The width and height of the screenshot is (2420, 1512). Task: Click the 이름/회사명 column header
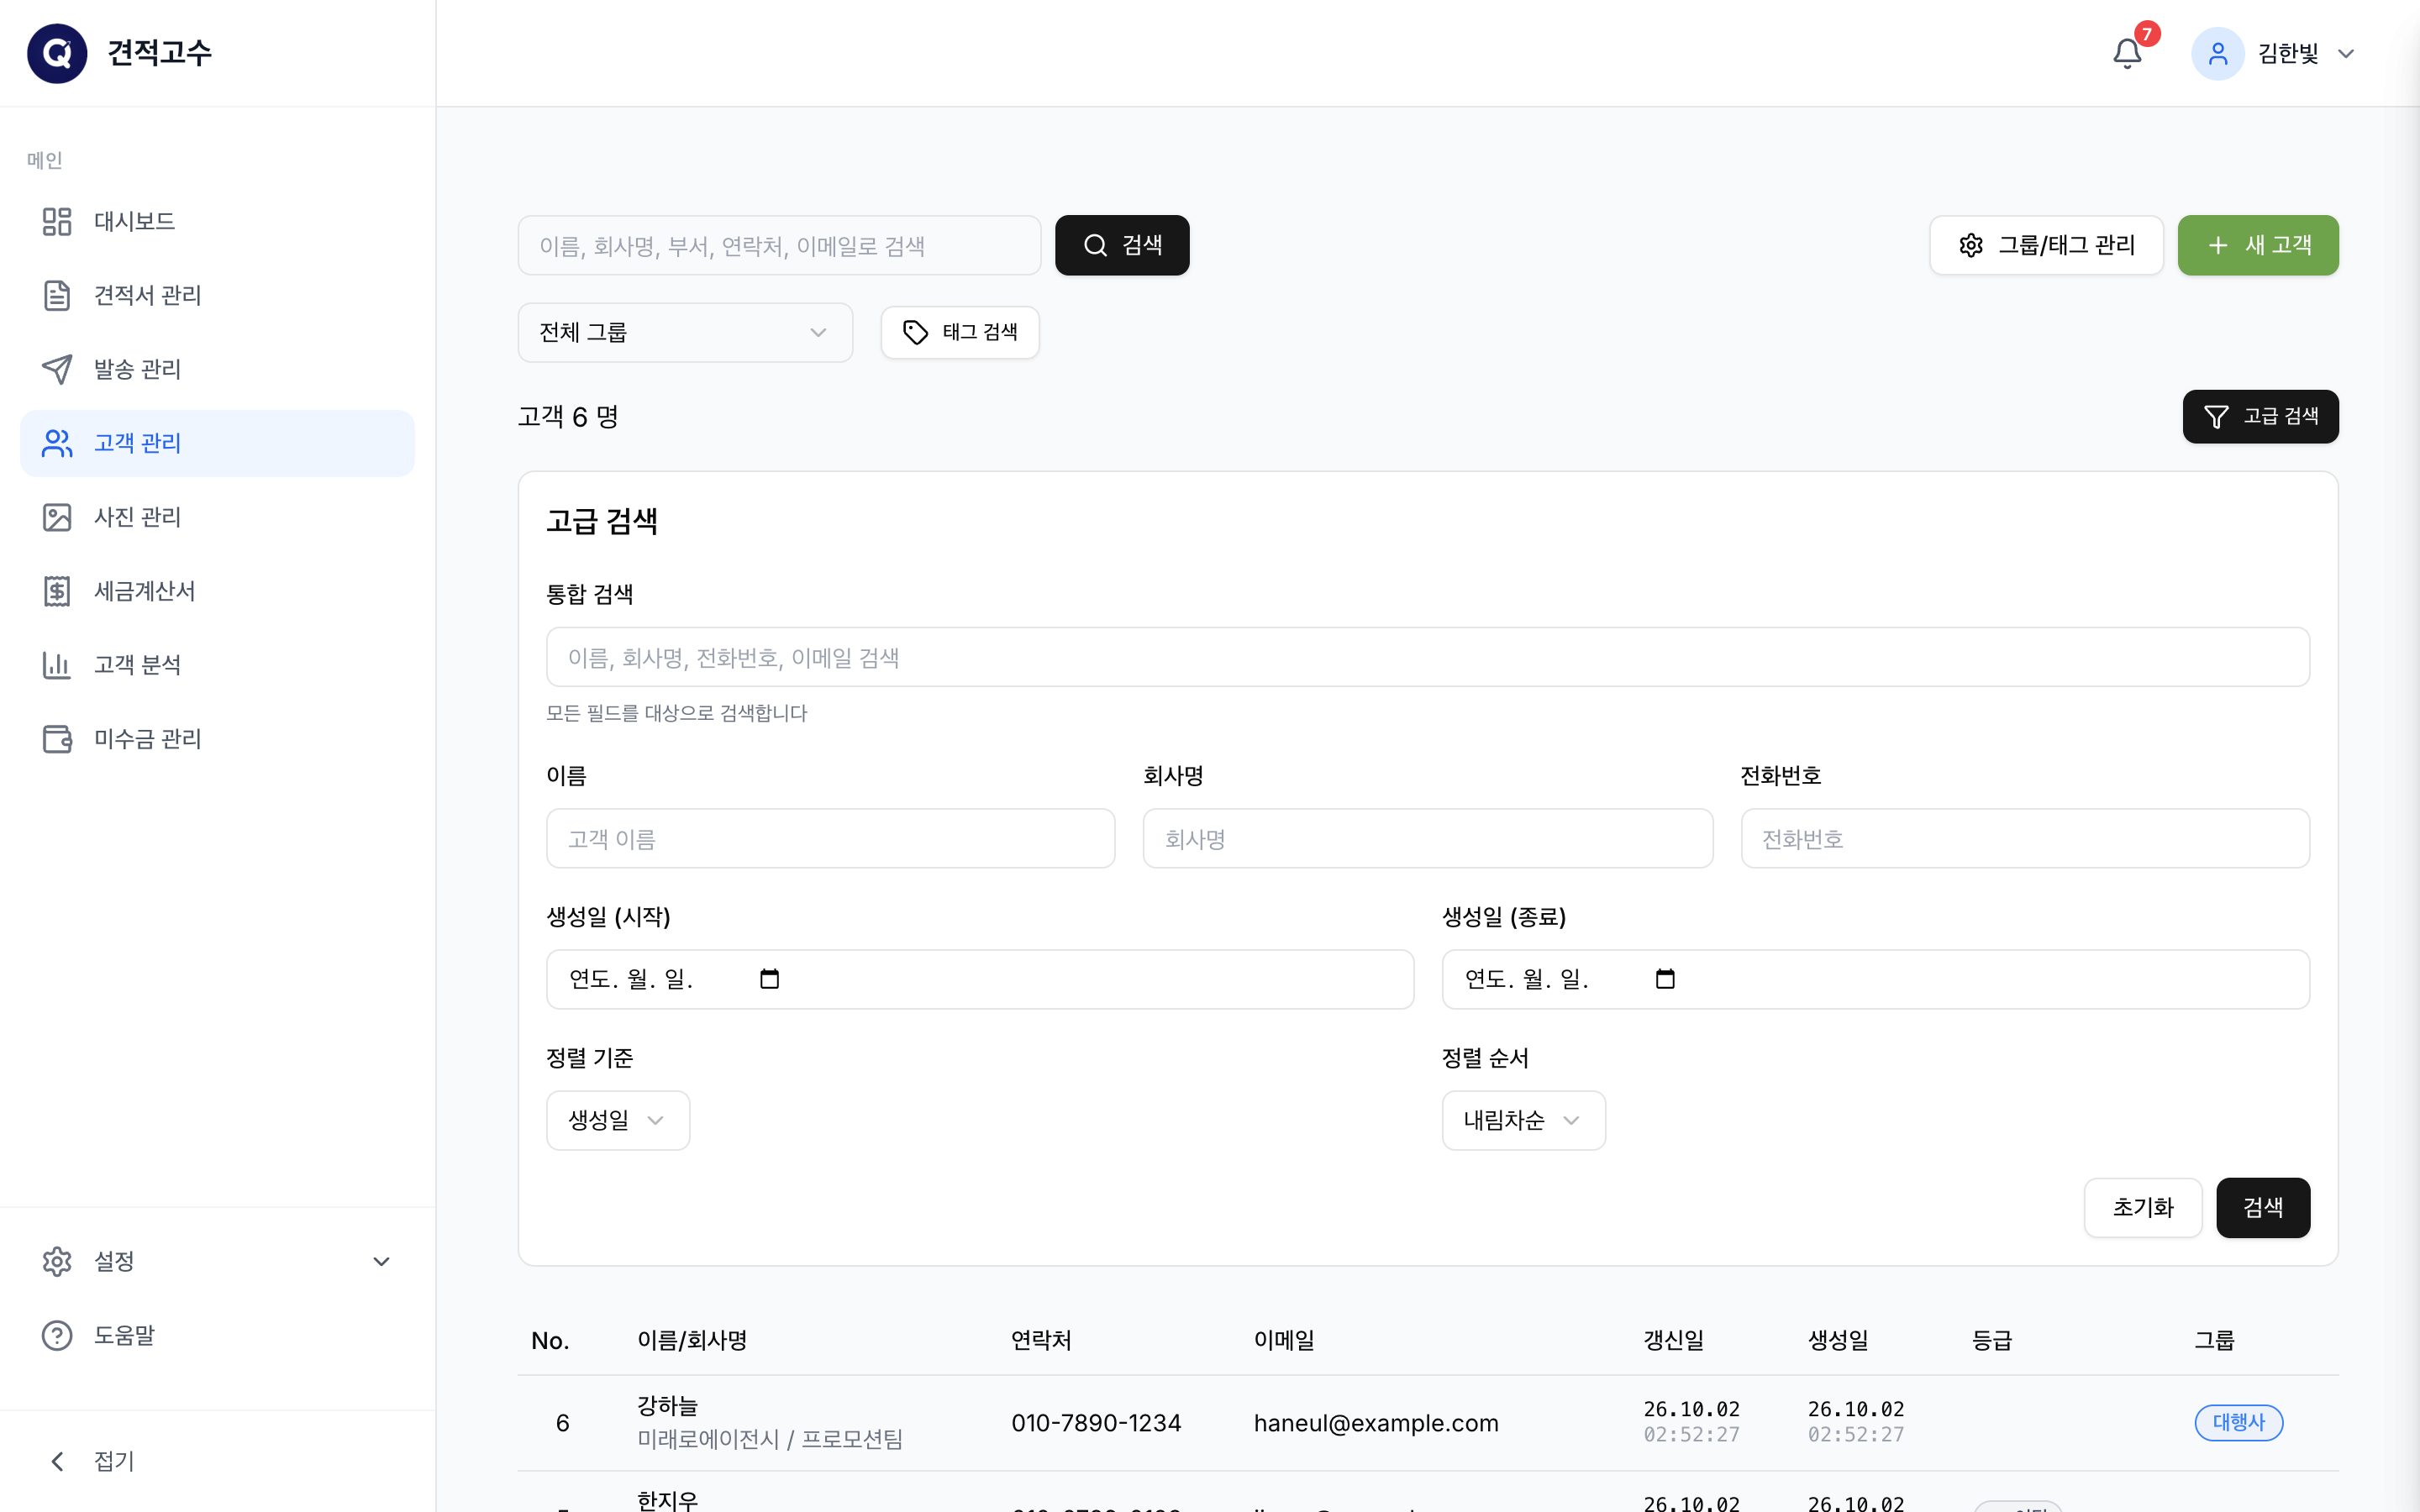(x=692, y=1340)
